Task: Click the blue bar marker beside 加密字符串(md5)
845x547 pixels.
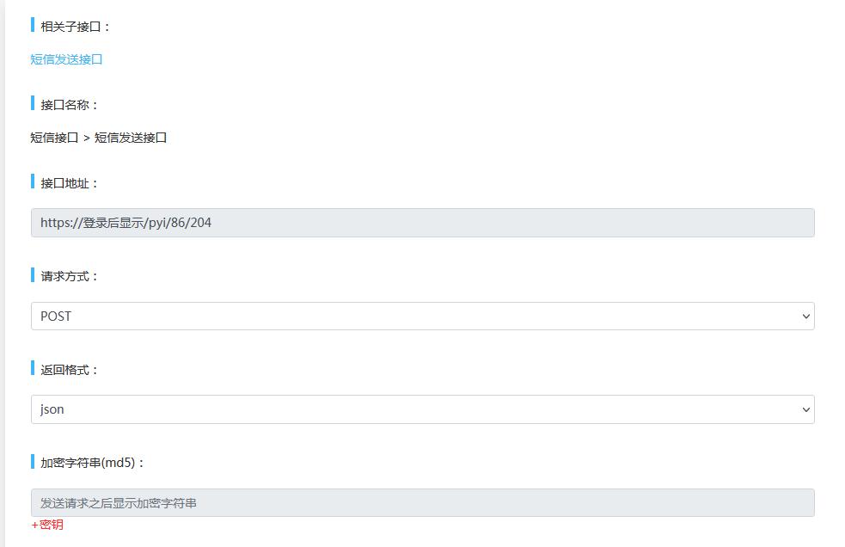Action: point(33,462)
